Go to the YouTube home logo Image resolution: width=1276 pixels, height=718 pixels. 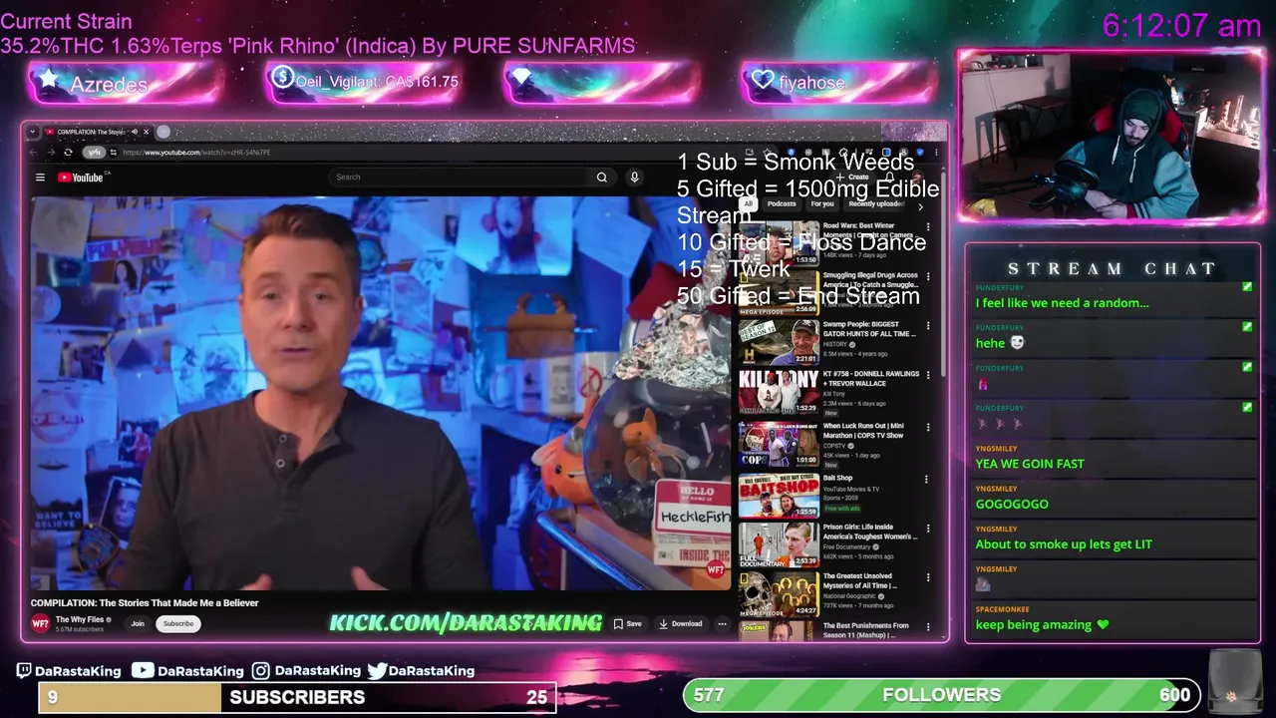click(82, 178)
